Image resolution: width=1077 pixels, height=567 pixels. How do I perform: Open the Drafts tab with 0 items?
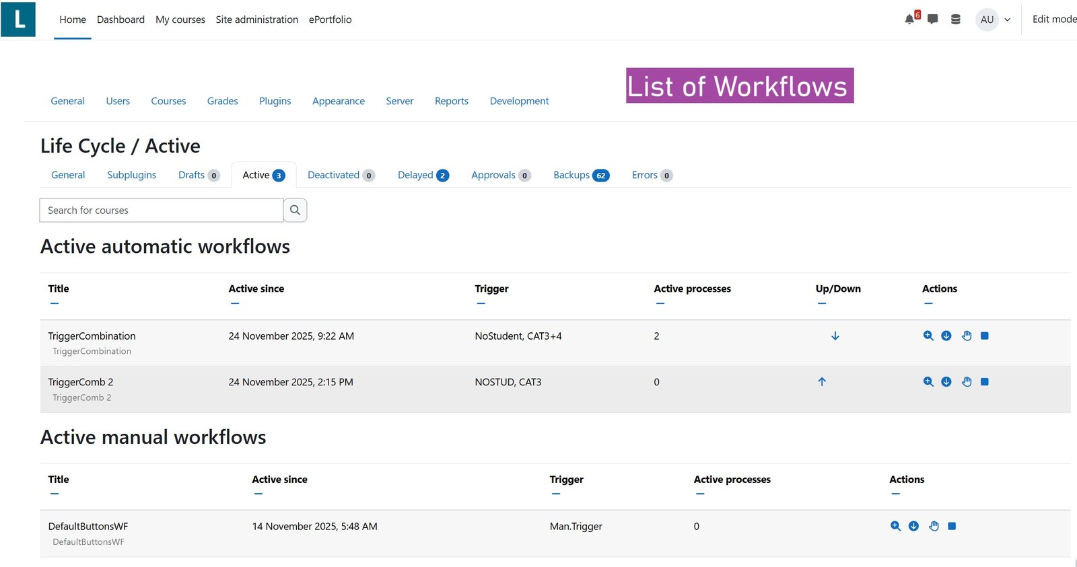pos(199,175)
